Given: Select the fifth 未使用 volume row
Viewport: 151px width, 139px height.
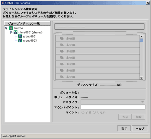Looking at the screenshot, I should click(x=98, y=64).
